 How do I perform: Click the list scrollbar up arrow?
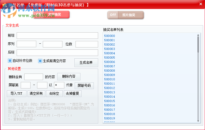(x=198, y=35)
